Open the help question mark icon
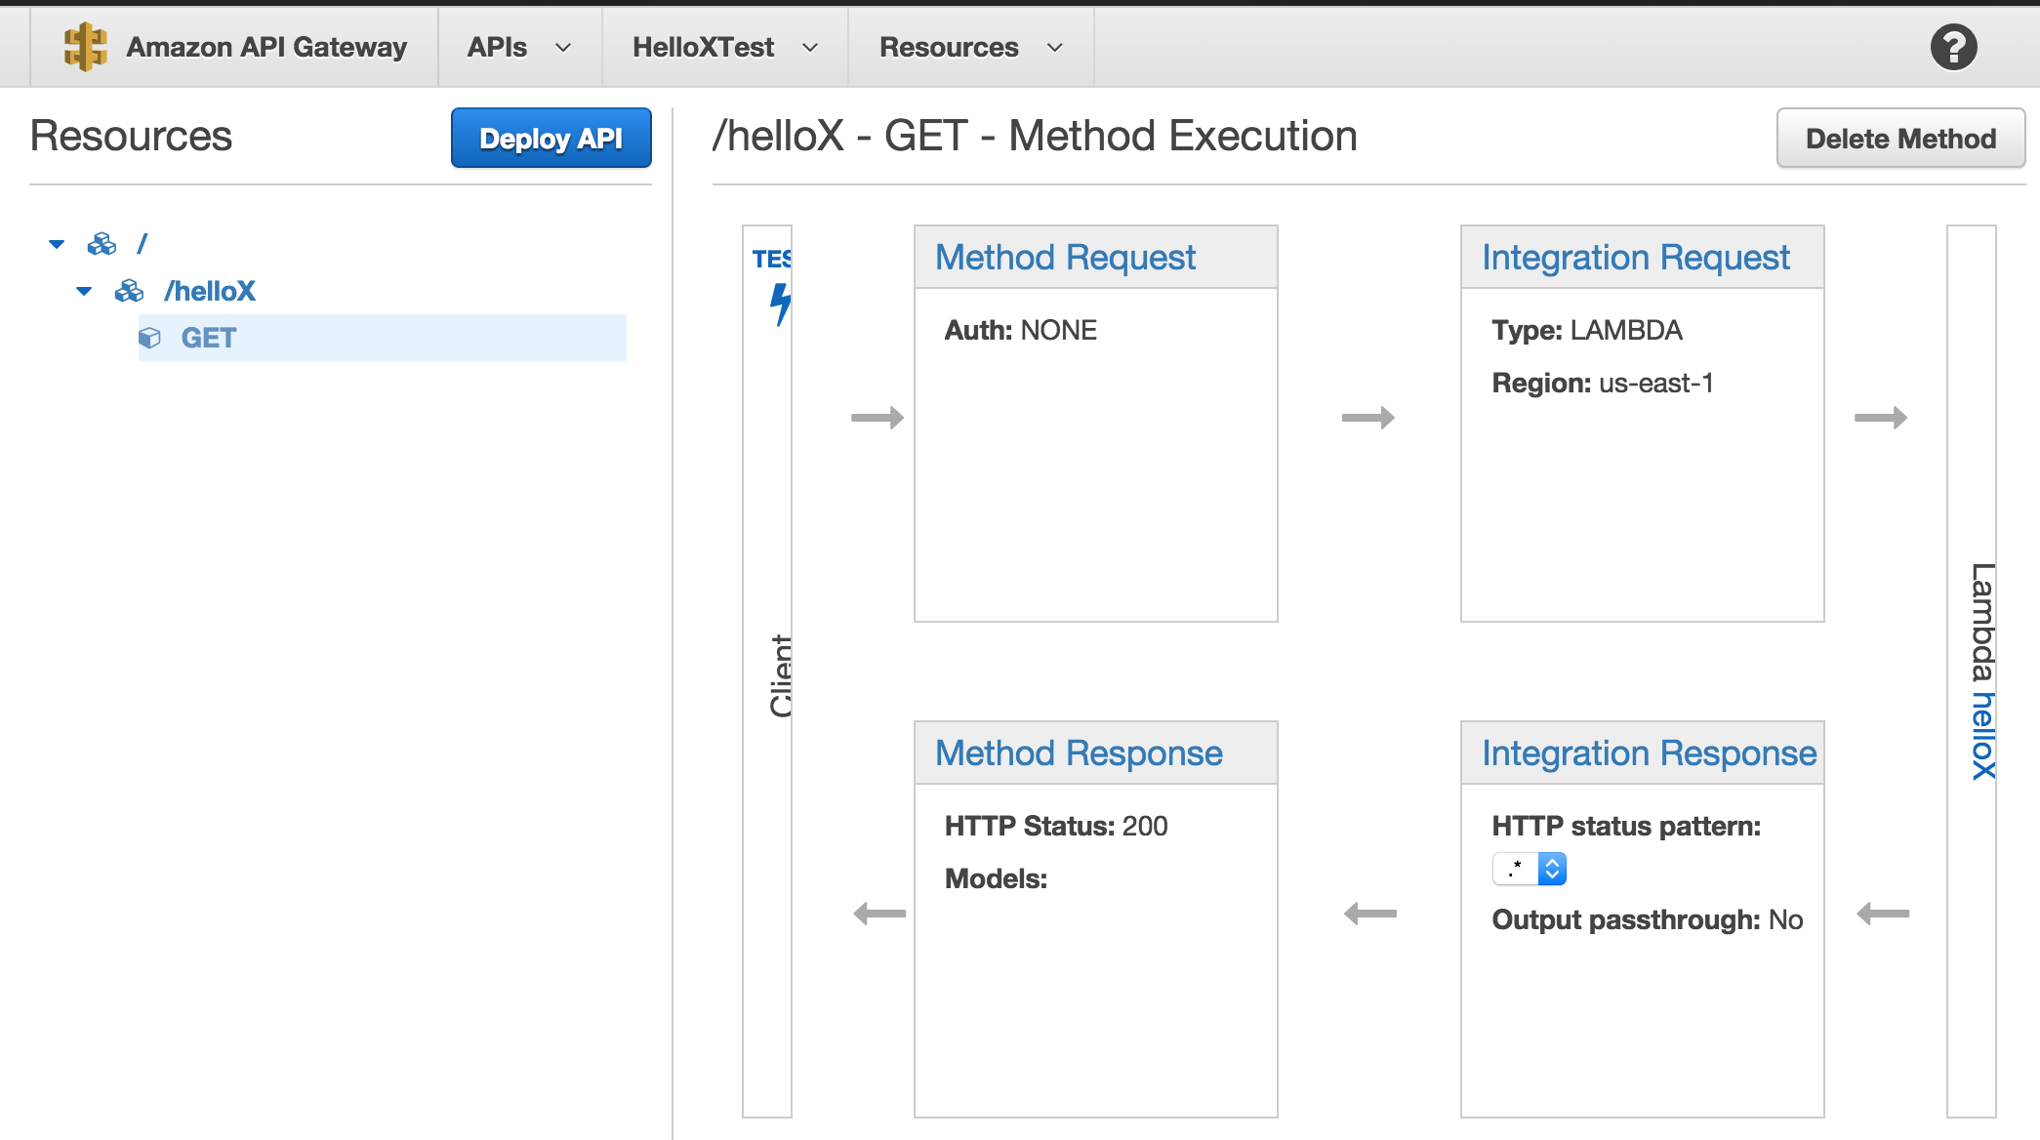Viewport: 2040px width, 1140px height. [x=1953, y=47]
